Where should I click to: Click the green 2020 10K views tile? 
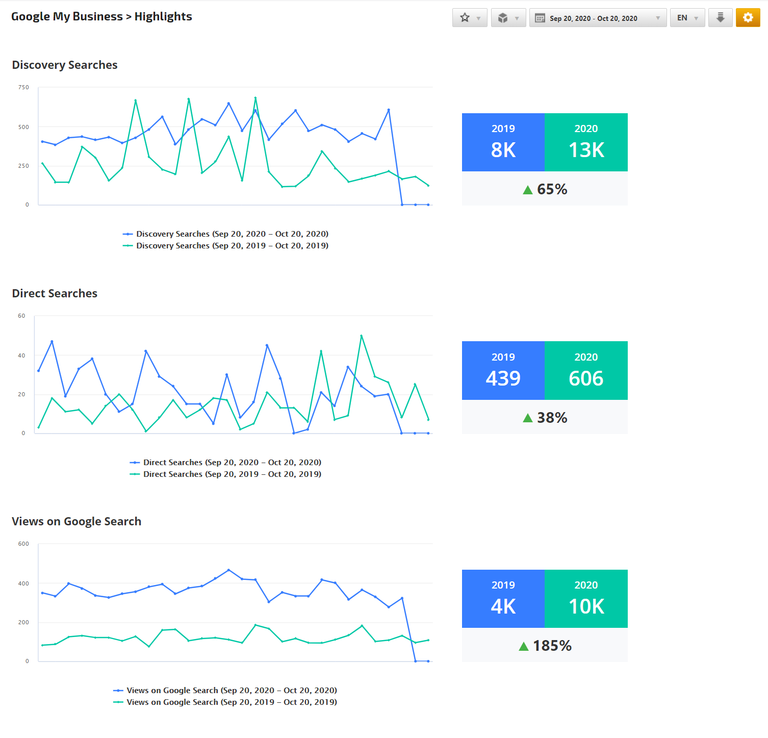point(586,599)
